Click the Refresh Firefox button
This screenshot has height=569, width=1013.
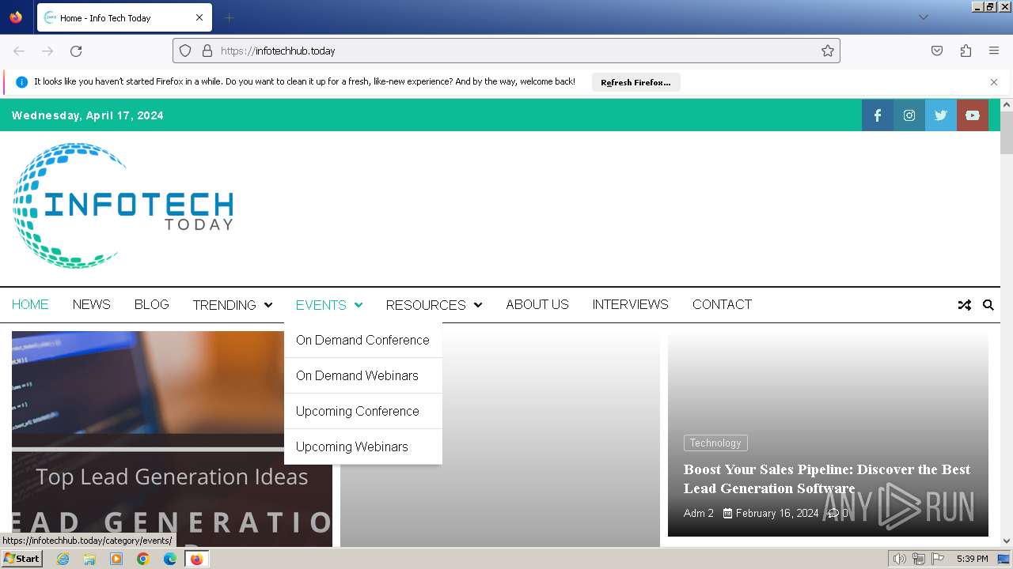[x=635, y=82]
